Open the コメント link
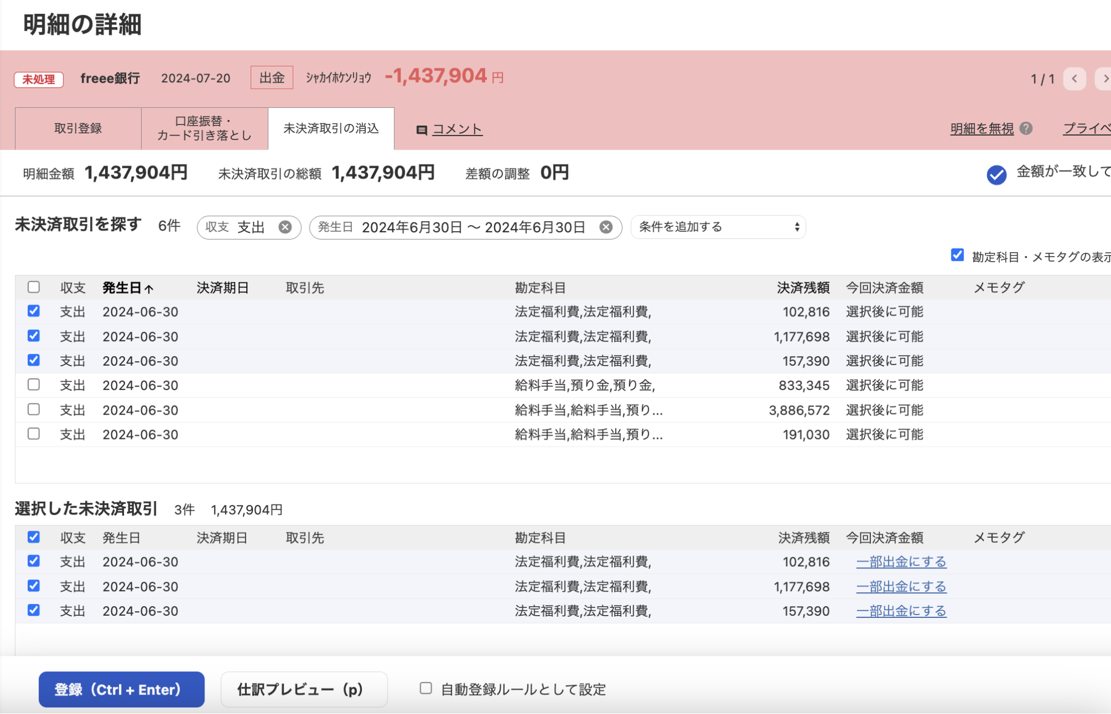1111x714 pixels. pyautogui.click(x=457, y=129)
